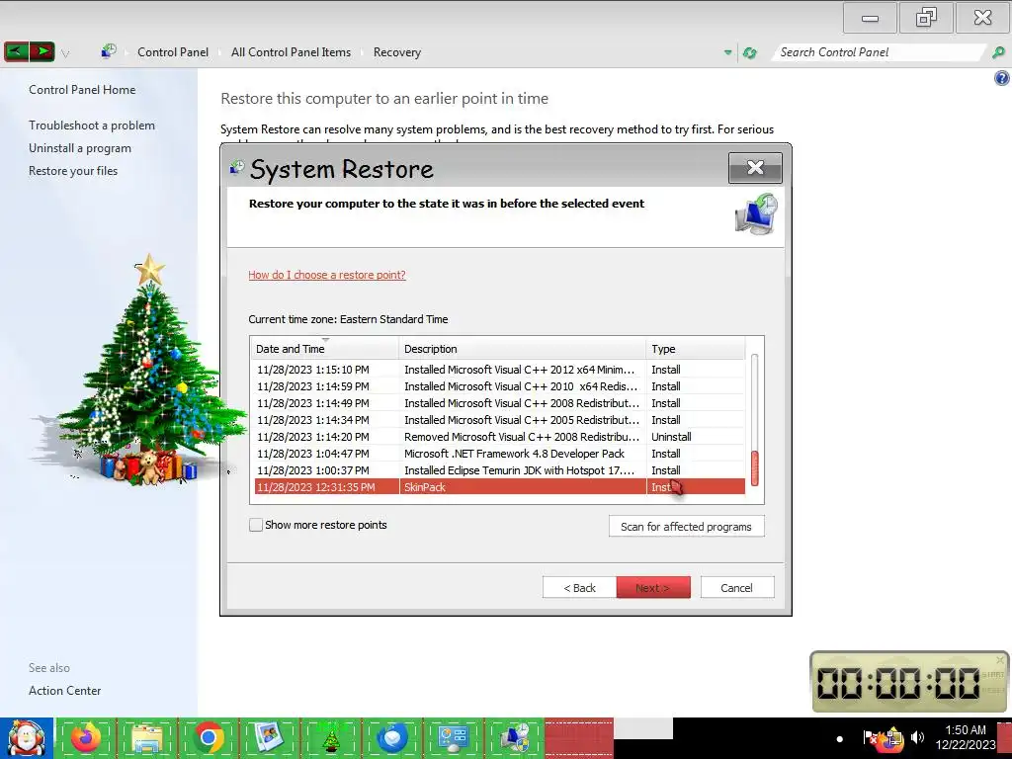Viewport: 1012px width, 759px height.
Task: Switch to the System Restore taskbar icon
Action: tap(515, 737)
